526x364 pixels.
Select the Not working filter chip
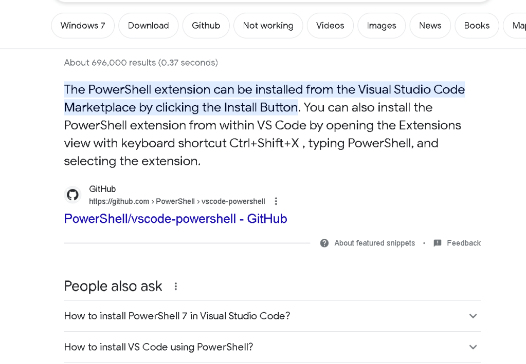[268, 26]
